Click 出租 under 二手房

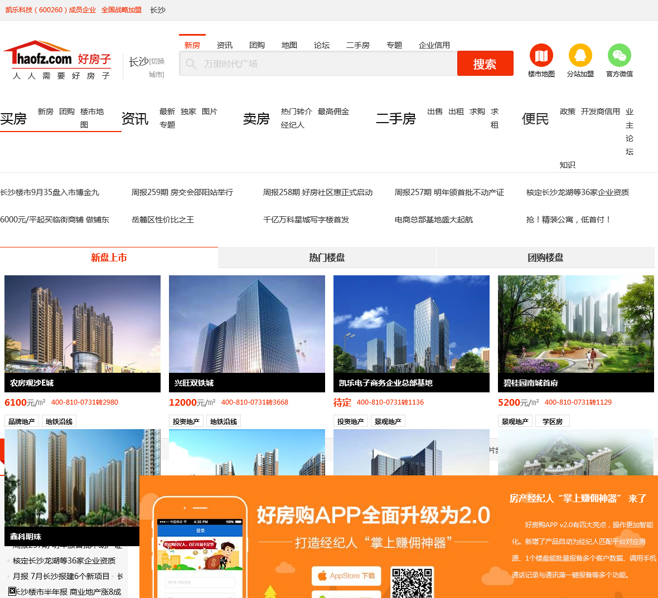coord(456,111)
